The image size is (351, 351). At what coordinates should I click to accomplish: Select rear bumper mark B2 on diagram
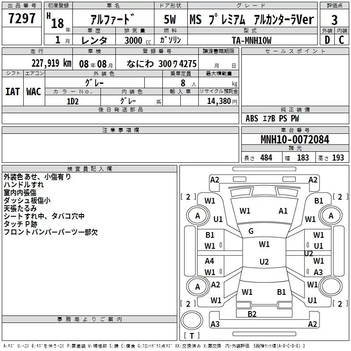pos(252,314)
